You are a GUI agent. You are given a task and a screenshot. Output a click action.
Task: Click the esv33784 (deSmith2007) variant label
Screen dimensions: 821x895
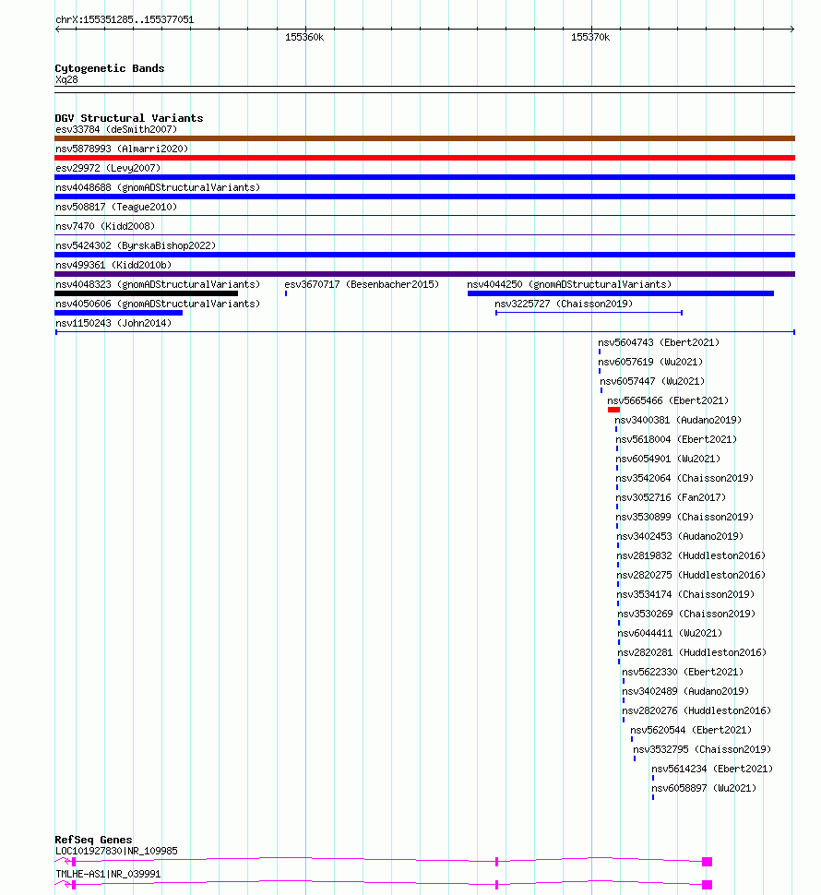(116, 129)
